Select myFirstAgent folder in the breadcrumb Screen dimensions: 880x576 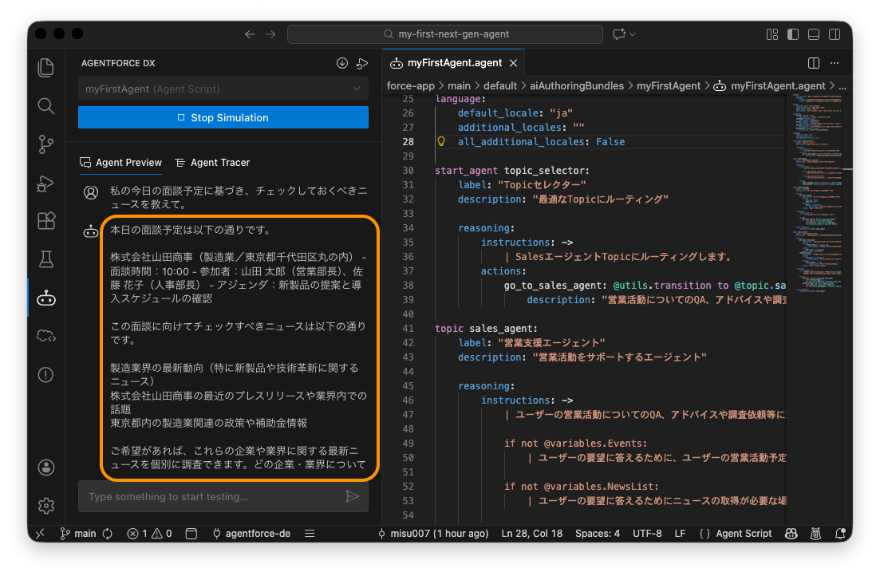click(x=669, y=86)
